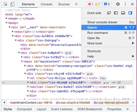Image resolution: width=137 pixels, height=112 pixels.
Task: Switch to the Elements tab
Action: pos(28,4)
